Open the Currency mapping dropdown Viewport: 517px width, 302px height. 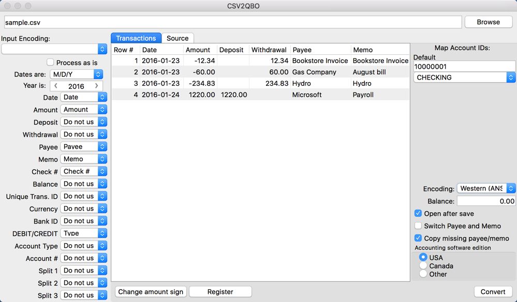click(84, 209)
